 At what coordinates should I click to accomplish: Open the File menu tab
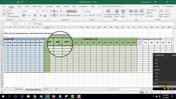[x=3, y=6]
